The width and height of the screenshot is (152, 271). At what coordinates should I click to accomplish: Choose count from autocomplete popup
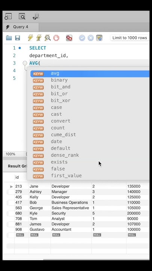click(90, 128)
